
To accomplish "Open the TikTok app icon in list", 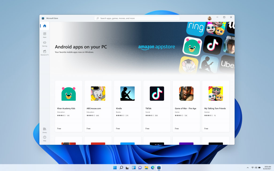I will [157, 94].
